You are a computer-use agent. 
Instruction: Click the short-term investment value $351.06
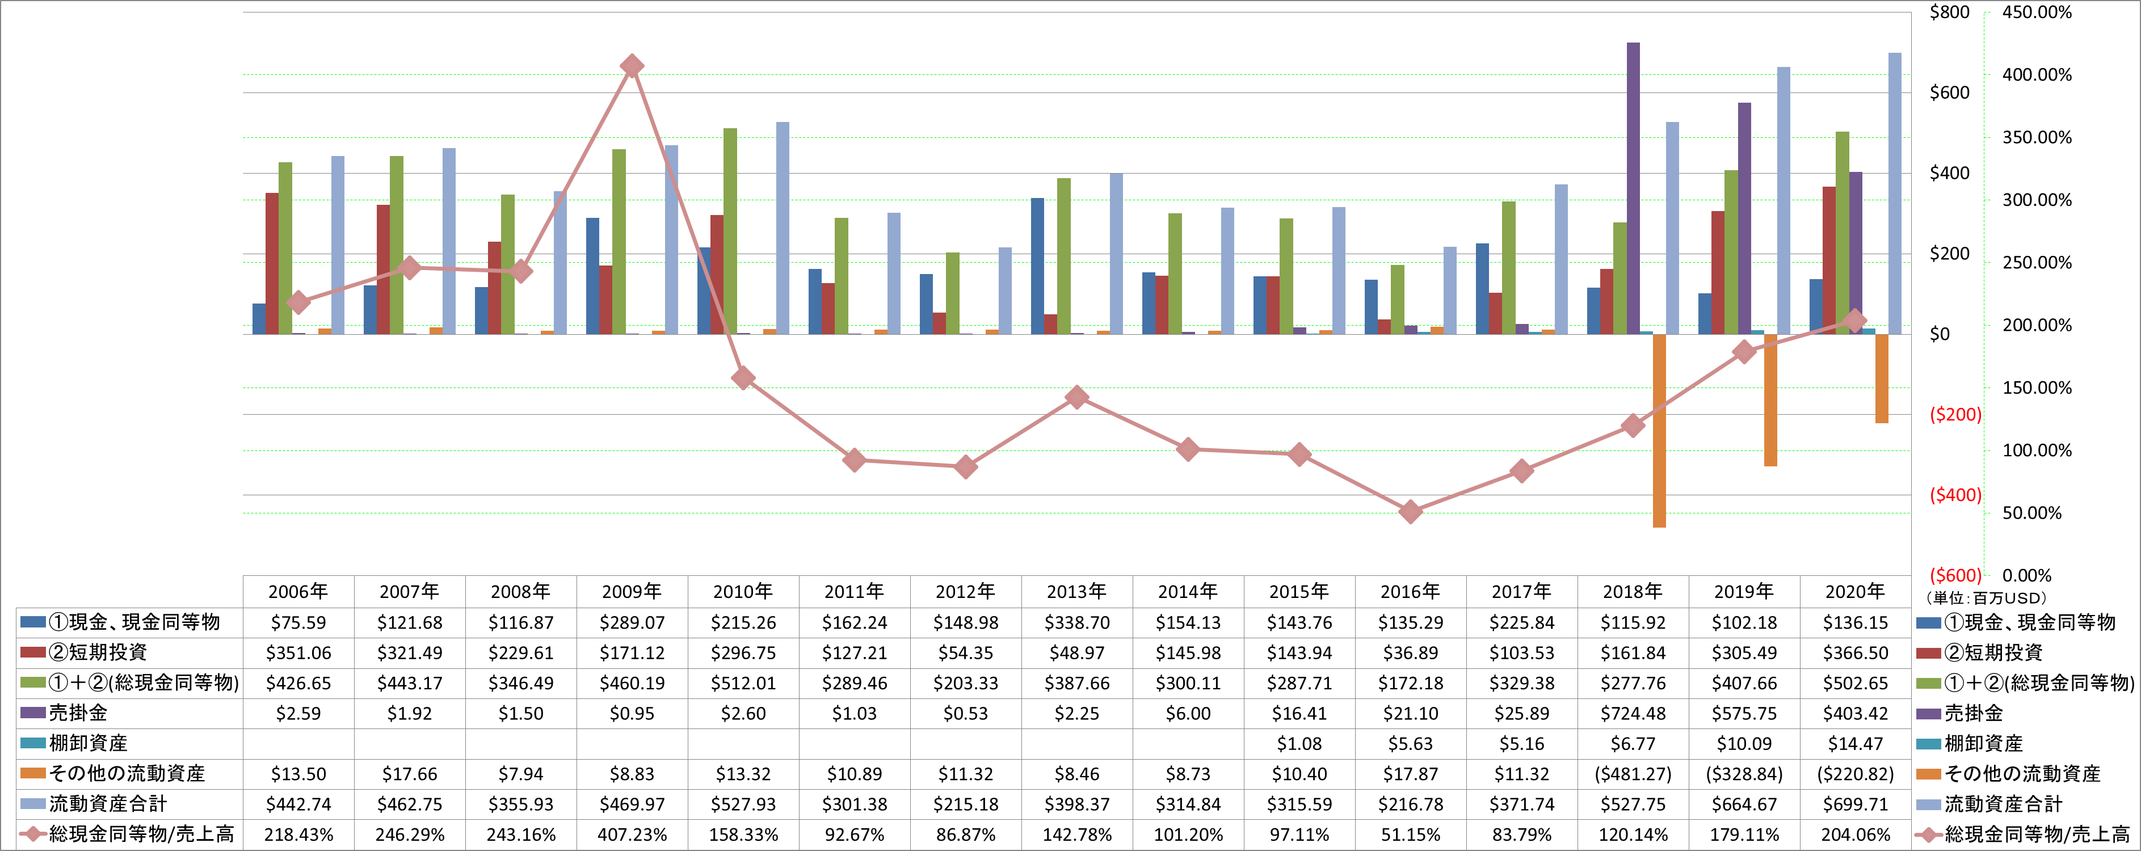coord(298,653)
